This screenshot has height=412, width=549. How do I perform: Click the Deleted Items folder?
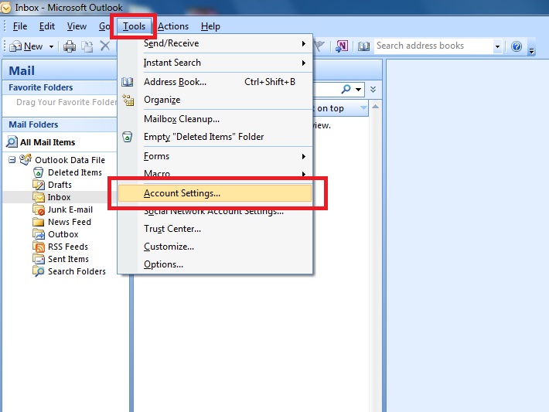[74, 172]
